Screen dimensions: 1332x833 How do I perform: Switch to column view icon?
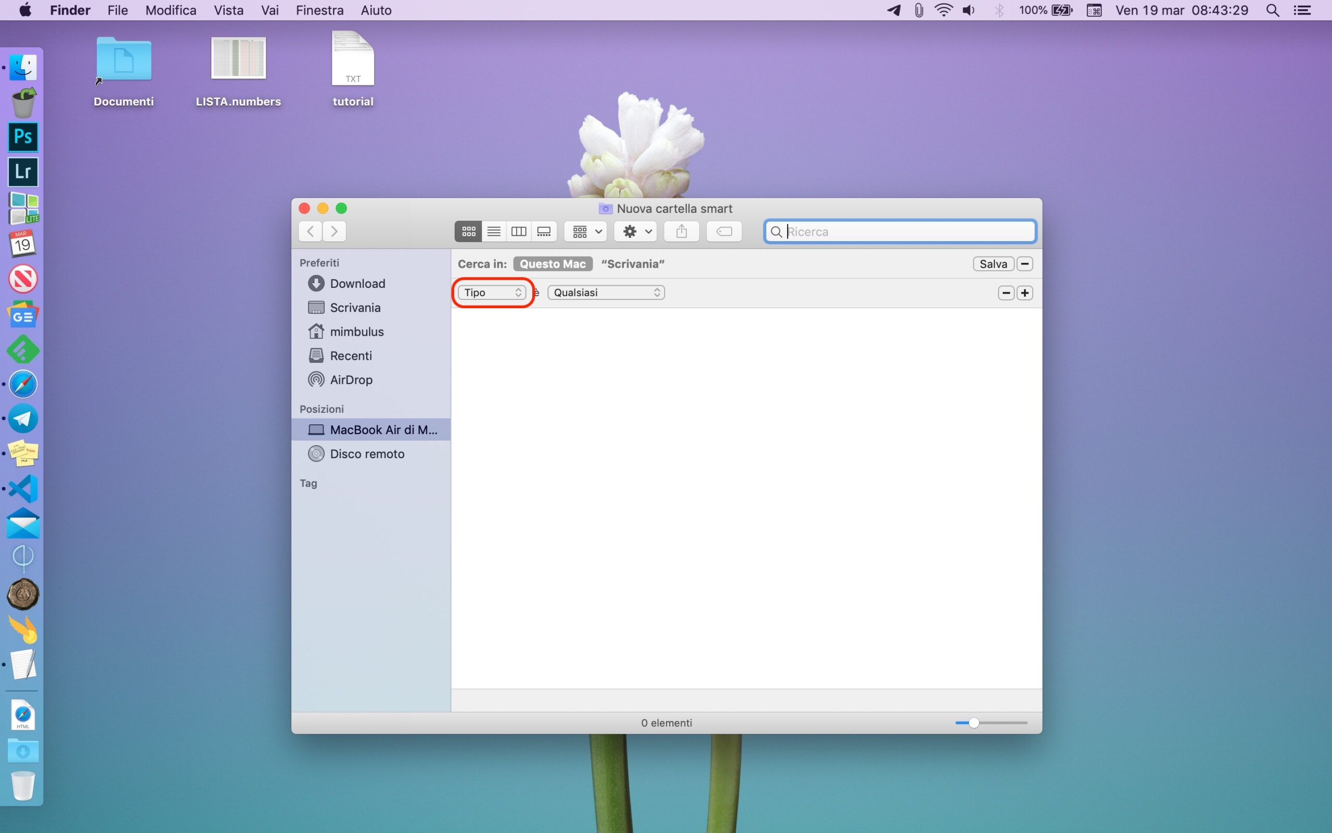tap(518, 231)
